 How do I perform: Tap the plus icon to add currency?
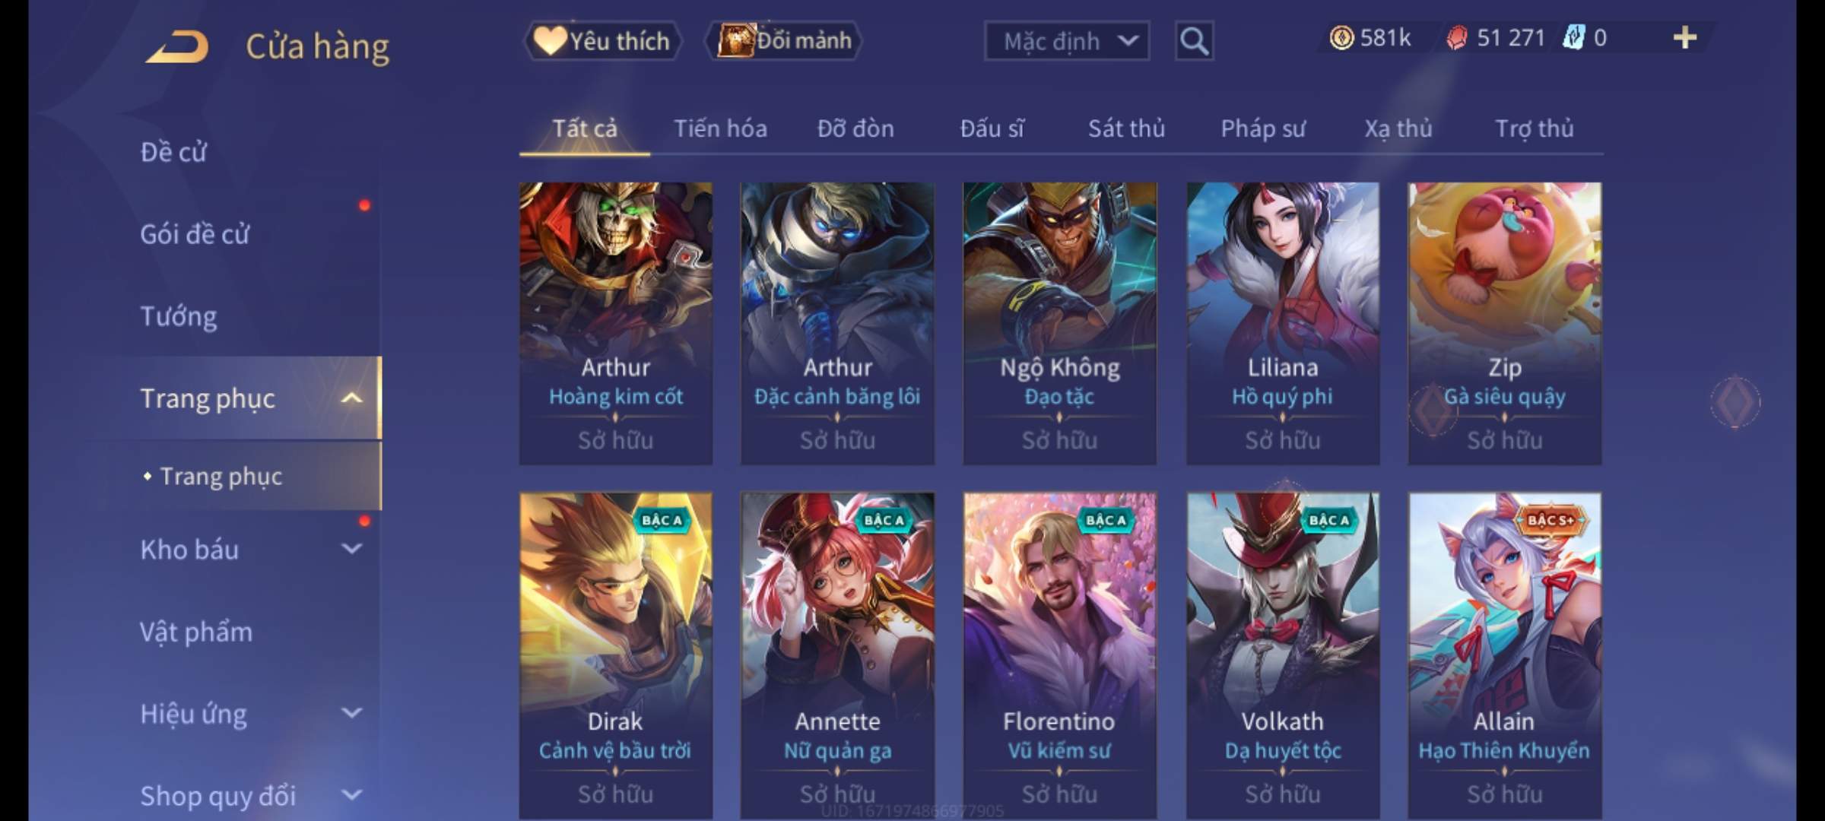click(x=1685, y=38)
